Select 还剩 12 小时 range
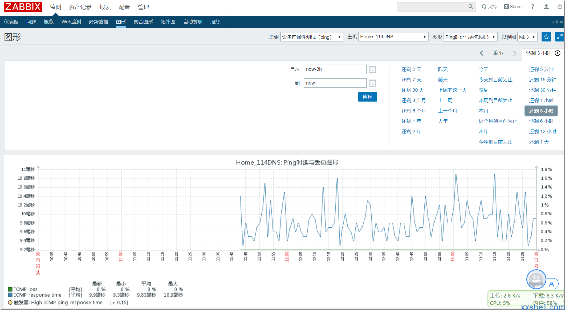The width and height of the screenshot is (565, 310). tap(543, 132)
